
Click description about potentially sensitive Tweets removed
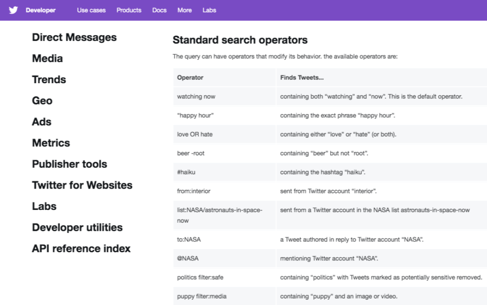tap(381, 277)
